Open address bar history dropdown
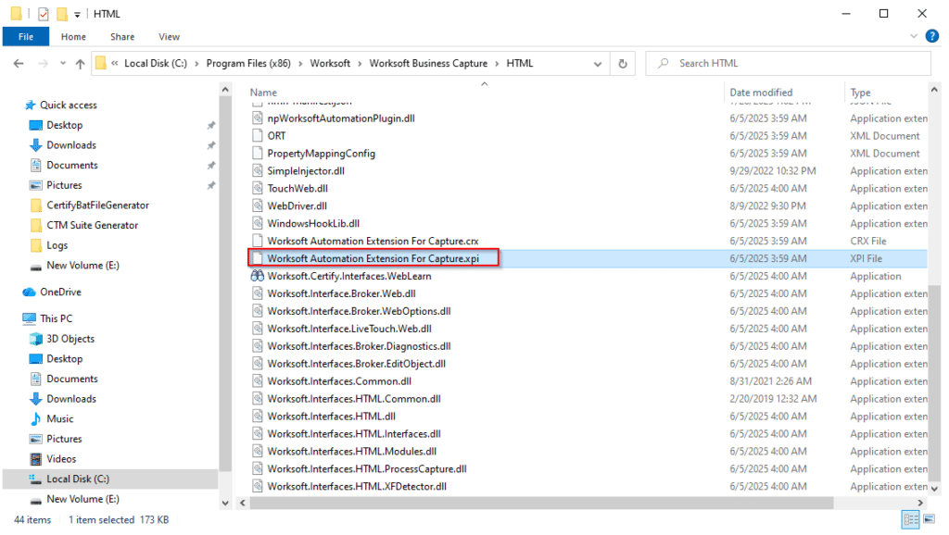Screen dimensions: 949x535 click(598, 64)
